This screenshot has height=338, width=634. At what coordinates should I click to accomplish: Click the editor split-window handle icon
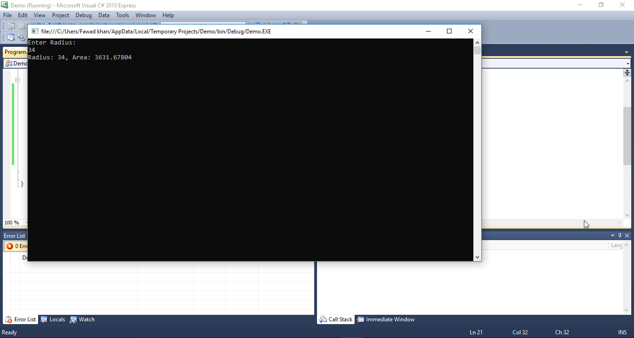pyautogui.click(x=627, y=72)
